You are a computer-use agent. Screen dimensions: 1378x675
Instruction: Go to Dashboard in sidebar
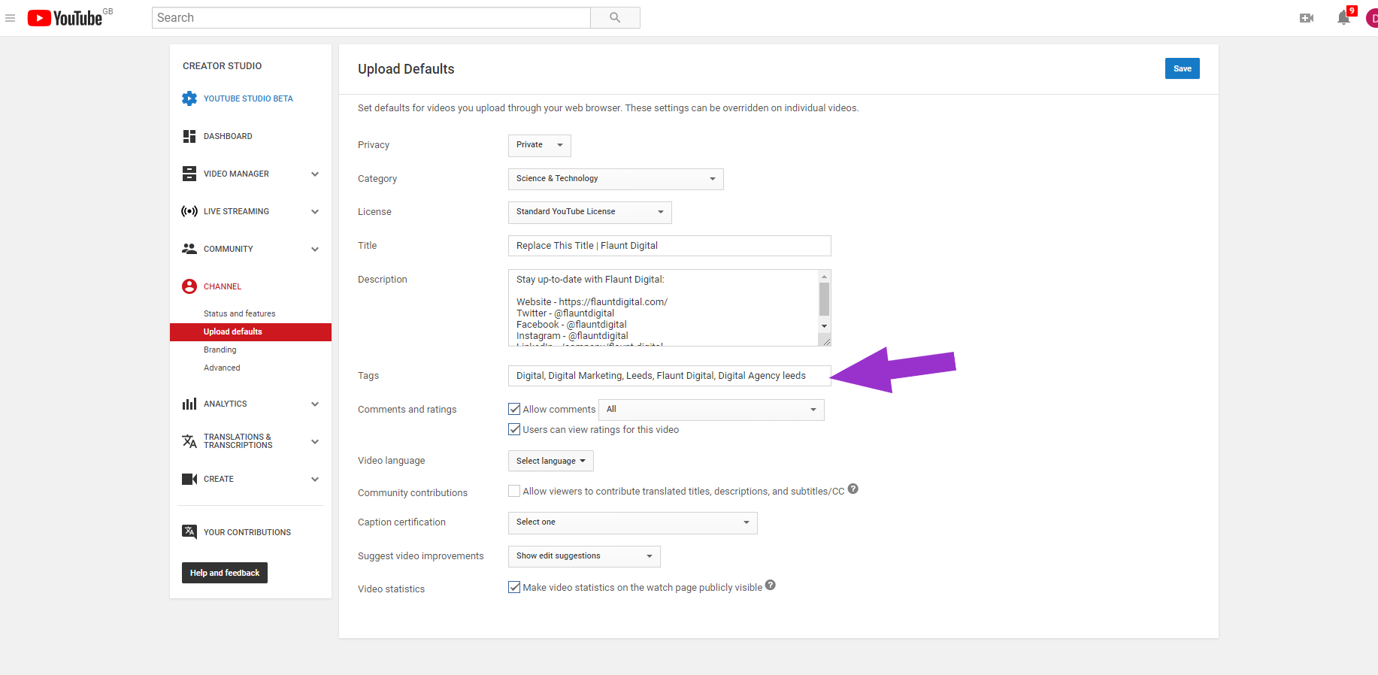coord(228,136)
